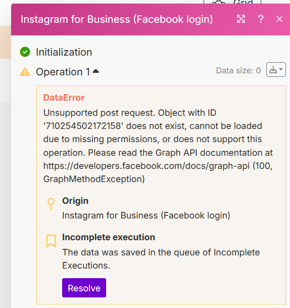Click the object ID 710254502172158 text
Screen dimensions: 290x308
[x=83, y=126]
